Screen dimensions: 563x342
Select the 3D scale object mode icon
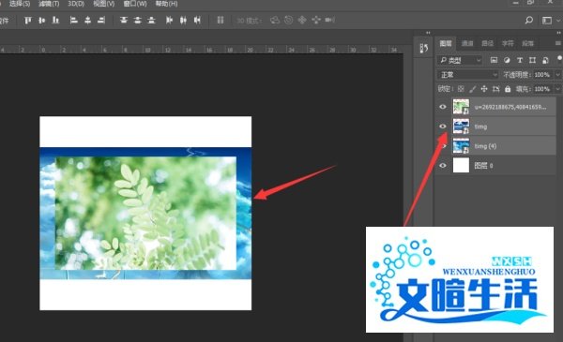point(329,20)
